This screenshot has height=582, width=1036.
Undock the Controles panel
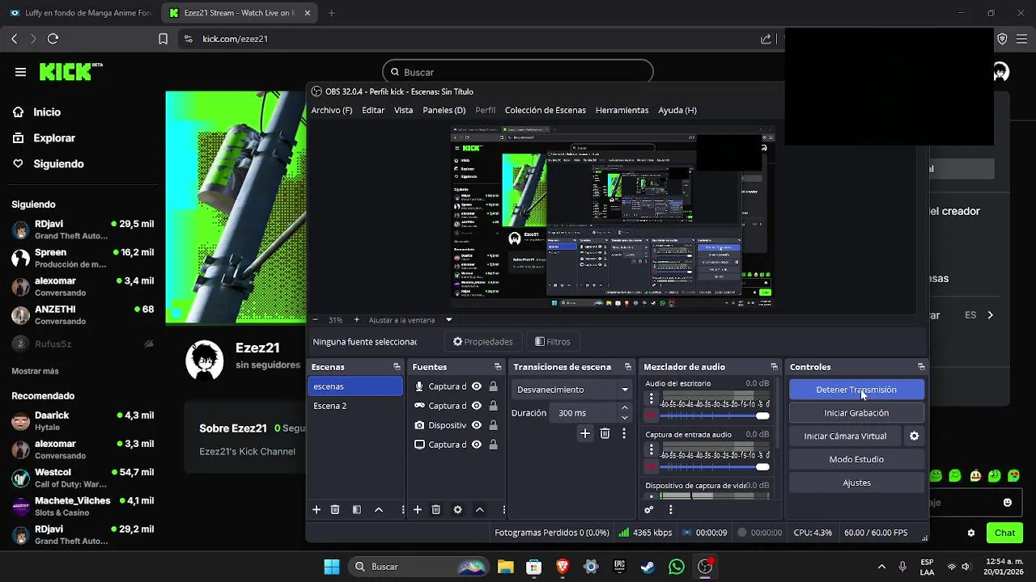pyautogui.click(x=921, y=367)
